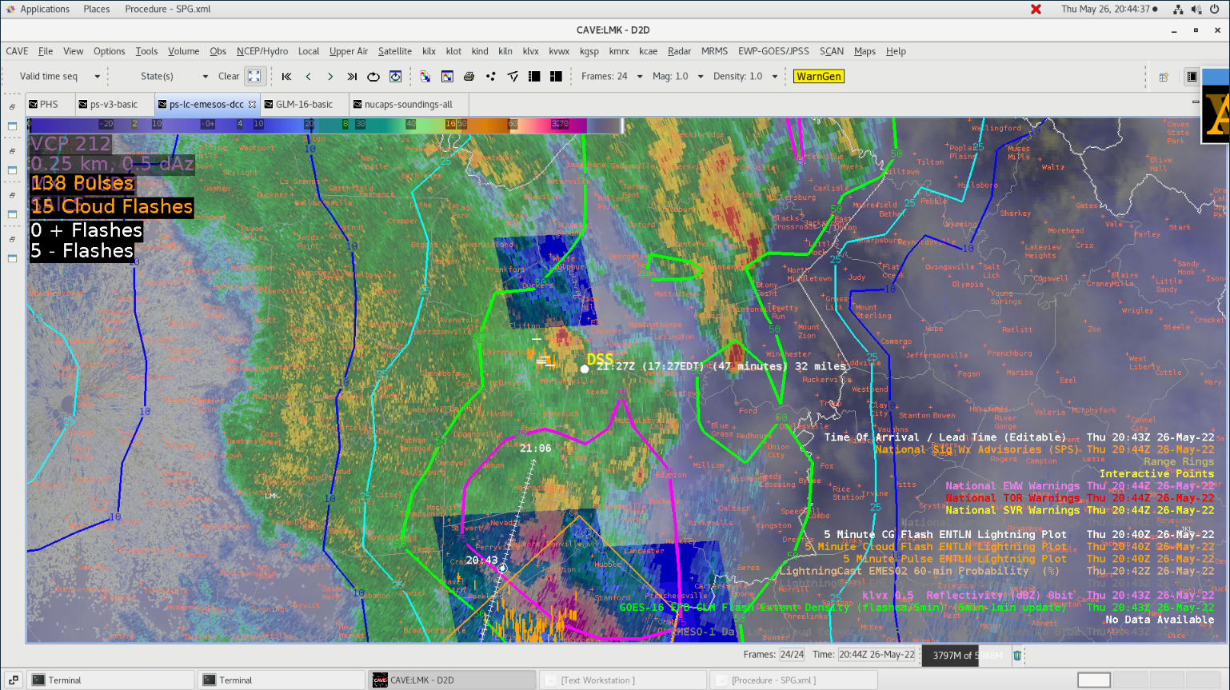Viewport: 1230px width, 690px height.
Task: Toggle Range Rings legend entry
Action: pos(1178,461)
